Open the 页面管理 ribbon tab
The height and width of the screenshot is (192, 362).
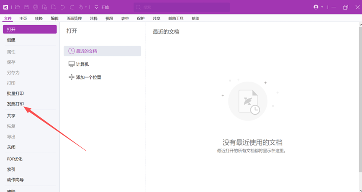coord(74,18)
